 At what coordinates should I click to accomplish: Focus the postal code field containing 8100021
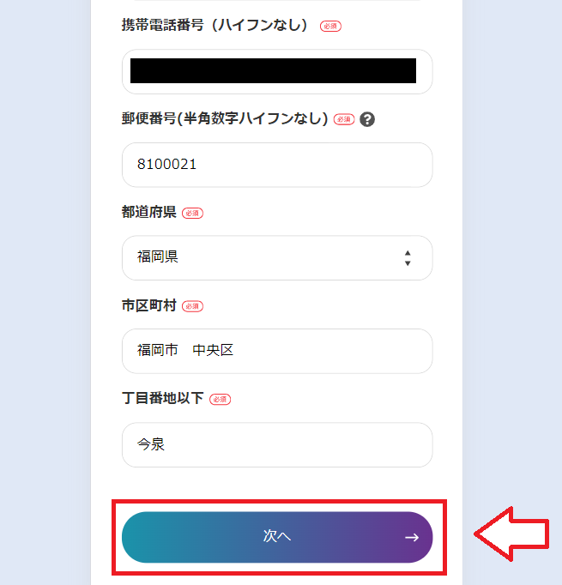(x=277, y=165)
